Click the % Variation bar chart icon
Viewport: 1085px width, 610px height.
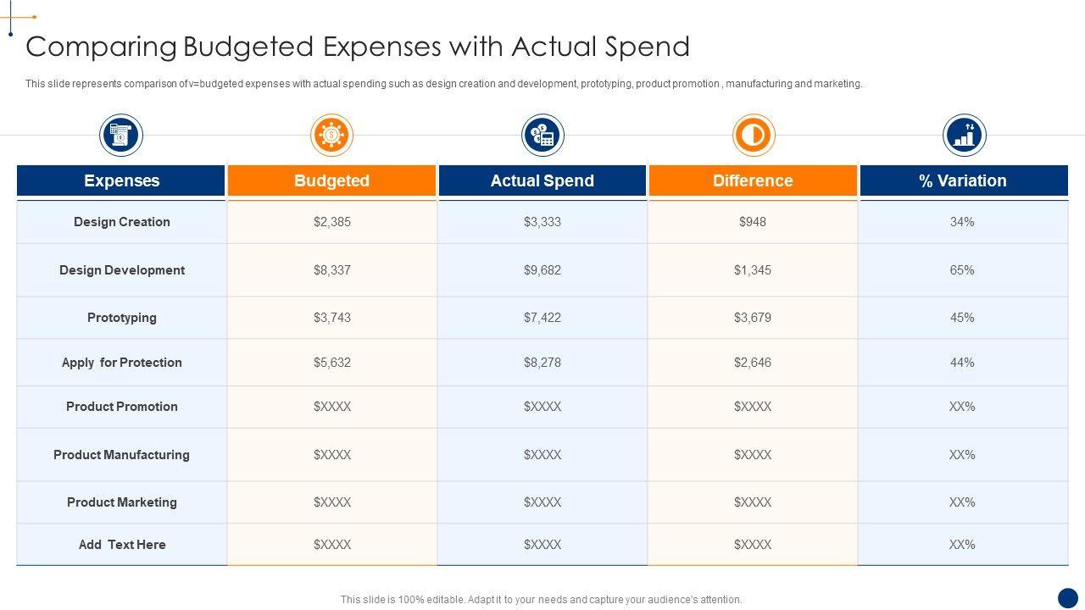(x=964, y=136)
